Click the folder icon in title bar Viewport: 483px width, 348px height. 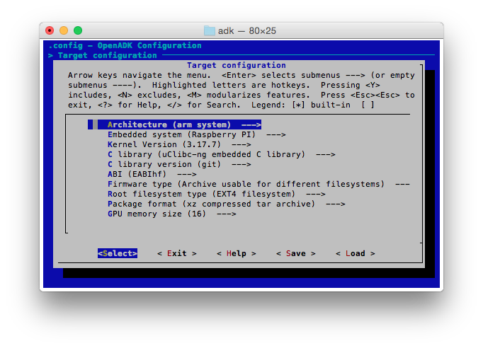tap(209, 30)
